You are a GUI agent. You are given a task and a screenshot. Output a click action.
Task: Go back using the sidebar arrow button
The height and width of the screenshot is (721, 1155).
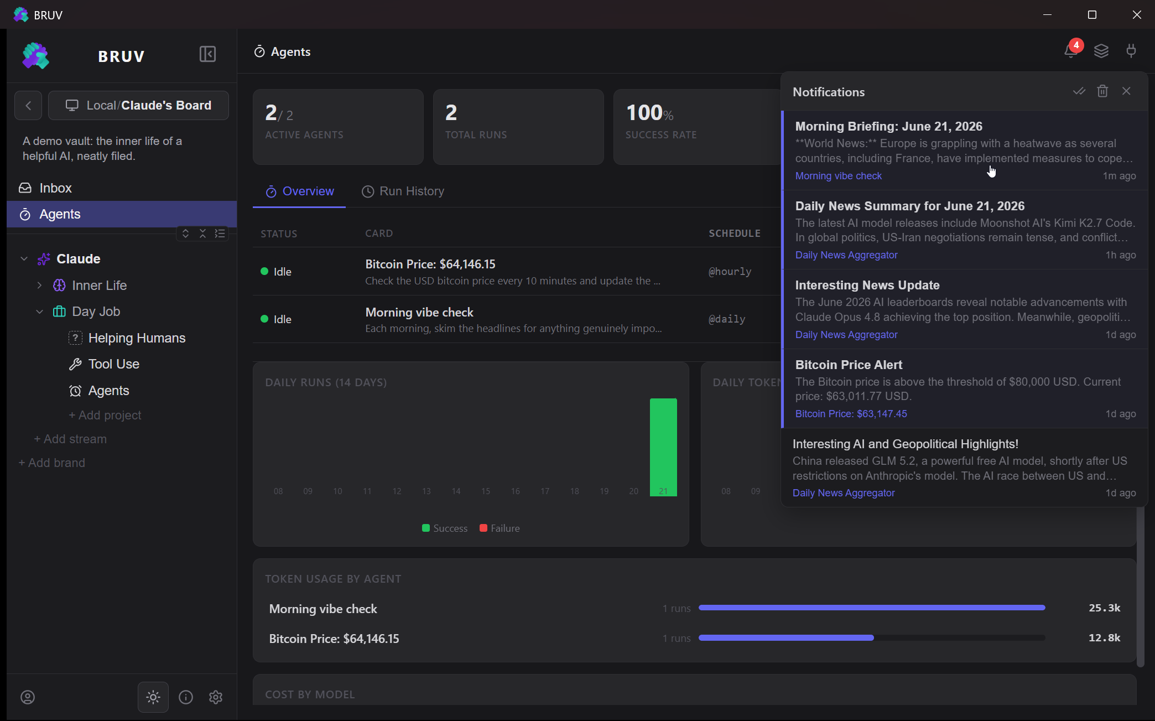(x=28, y=105)
